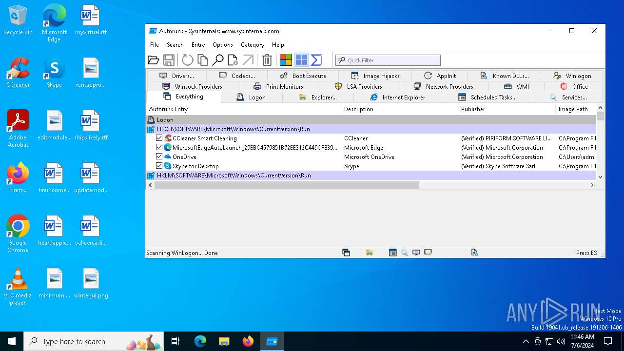Open the AppInit tab
Viewport: 624px width, 351px height.
pyautogui.click(x=440, y=76)
